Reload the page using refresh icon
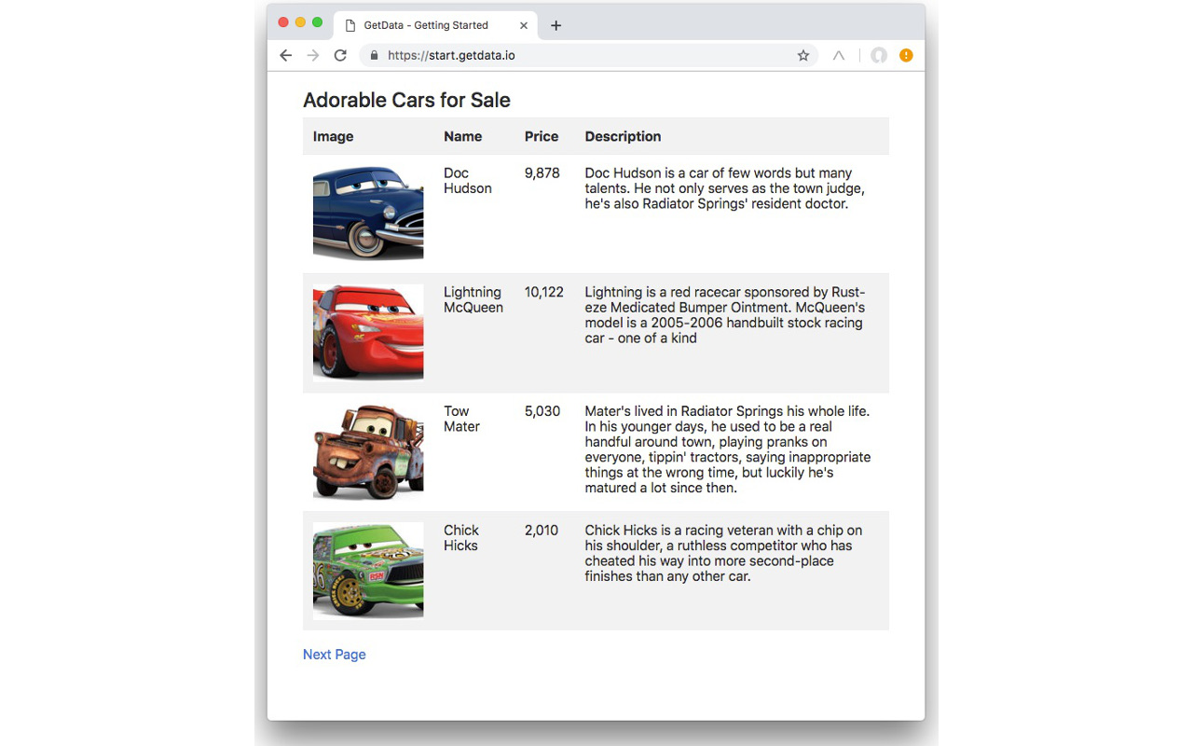Viewport: 1193px width, 746px height. (340, 55)
